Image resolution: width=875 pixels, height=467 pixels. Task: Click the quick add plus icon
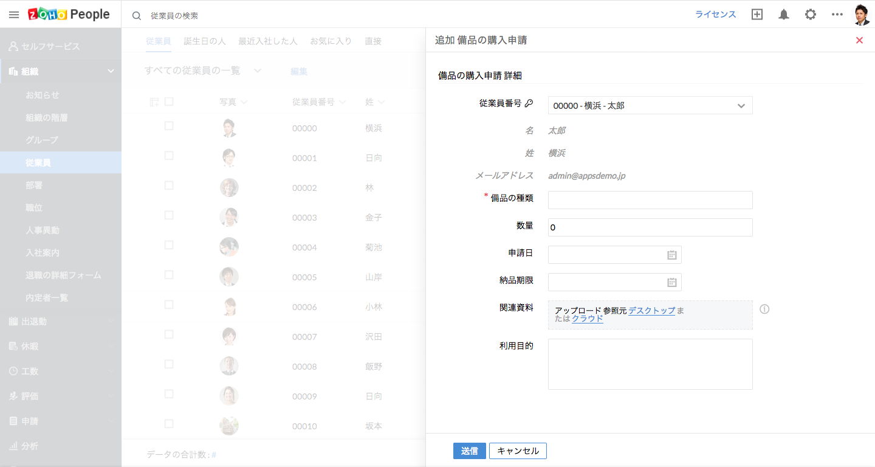pos(757,15)
